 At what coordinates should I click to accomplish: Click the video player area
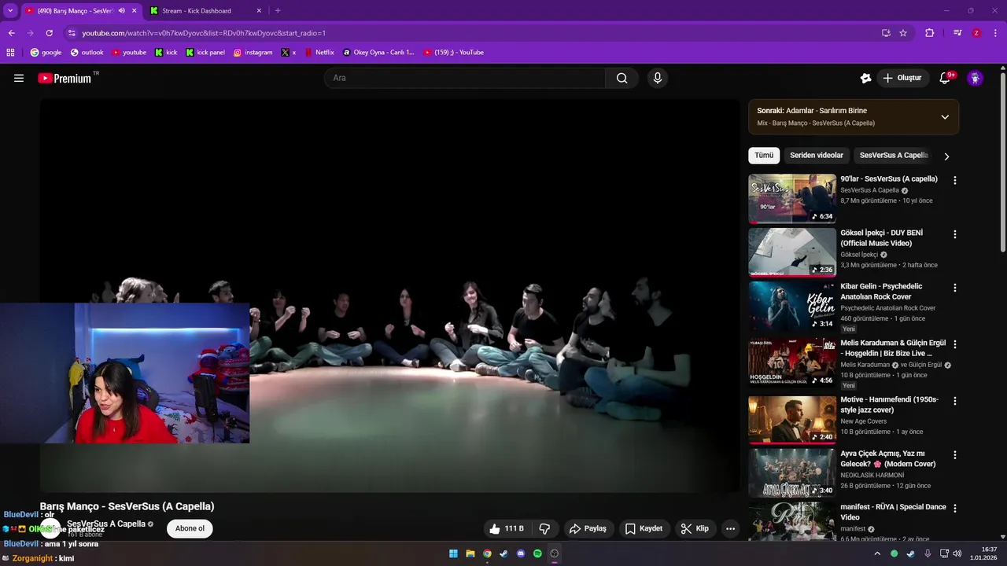click(x=390, y=296)
